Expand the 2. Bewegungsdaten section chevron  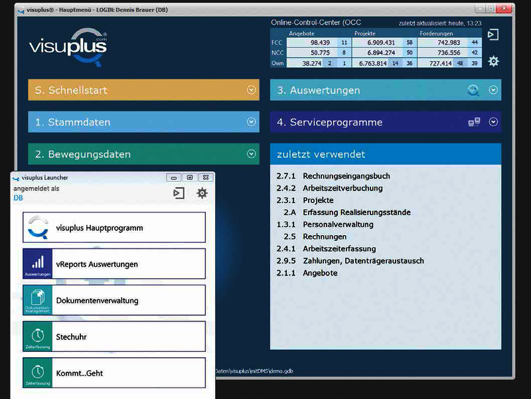tap(252, 154)
